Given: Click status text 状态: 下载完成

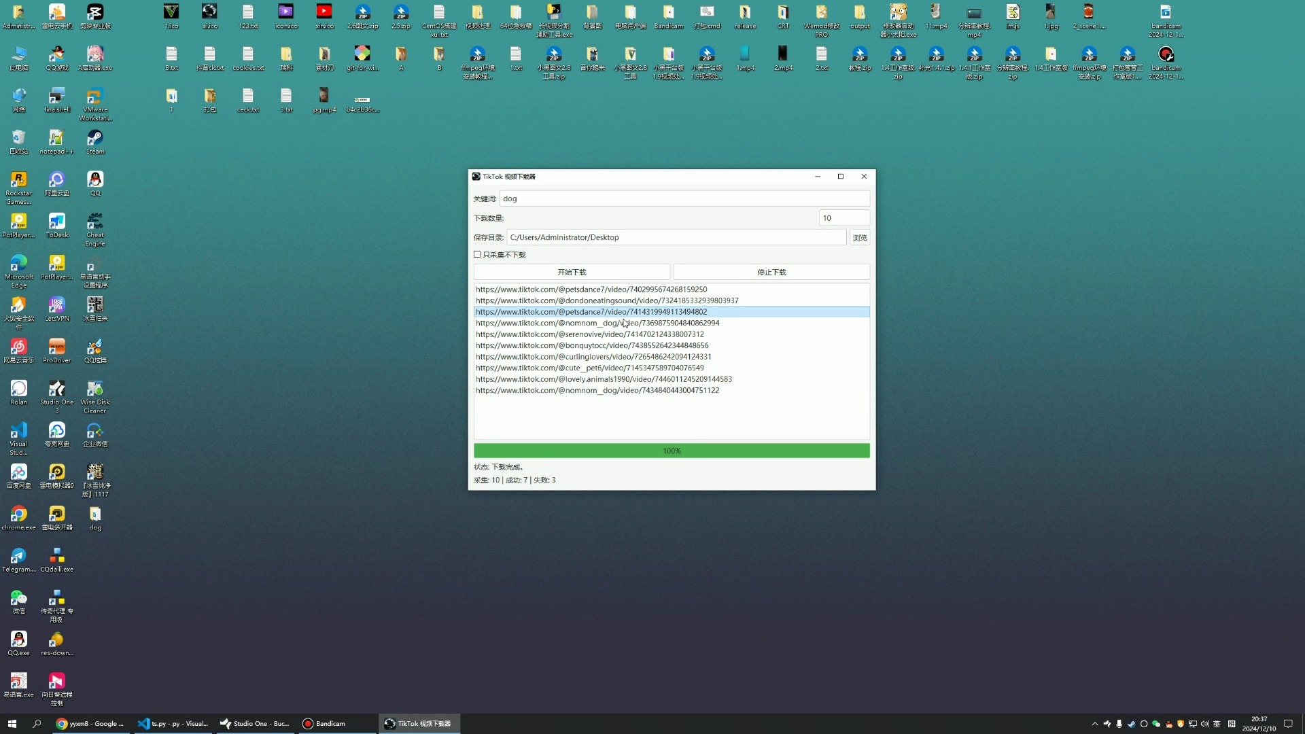Looking at the screenshot, I should [498, 467].
